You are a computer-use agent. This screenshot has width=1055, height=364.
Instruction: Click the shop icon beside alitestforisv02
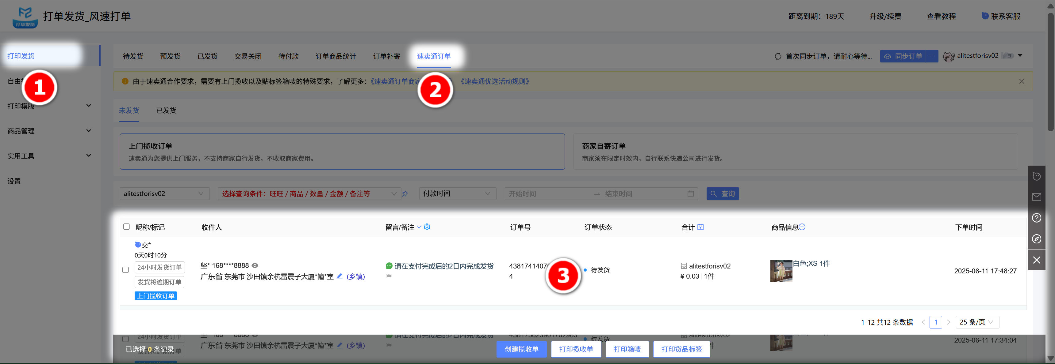[684, 266]
